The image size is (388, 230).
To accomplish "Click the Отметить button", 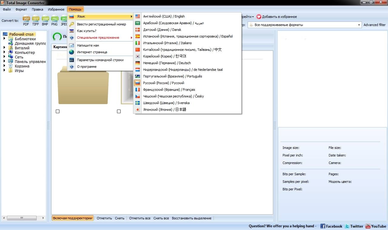I will coord(104,218).
